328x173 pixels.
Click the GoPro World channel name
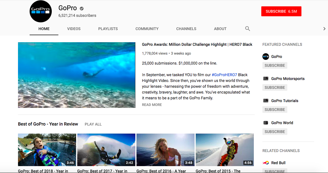click(282, 123)
